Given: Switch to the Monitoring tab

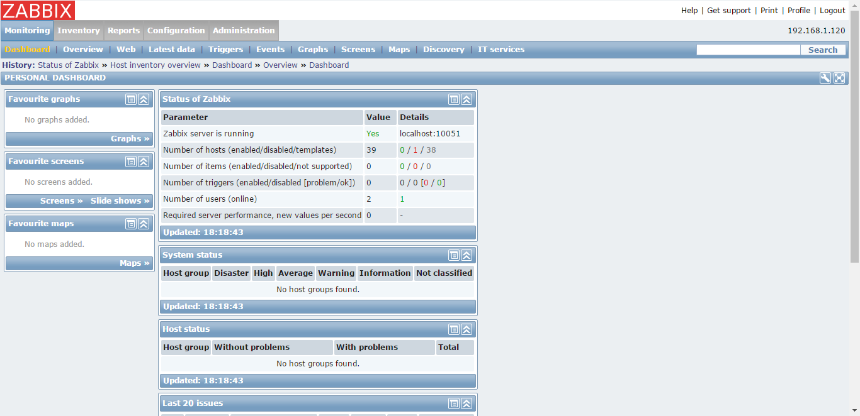Looking at the screenshot, I should tap(27, 30).
